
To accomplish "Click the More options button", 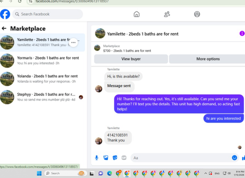I will [x=207, y=59].
